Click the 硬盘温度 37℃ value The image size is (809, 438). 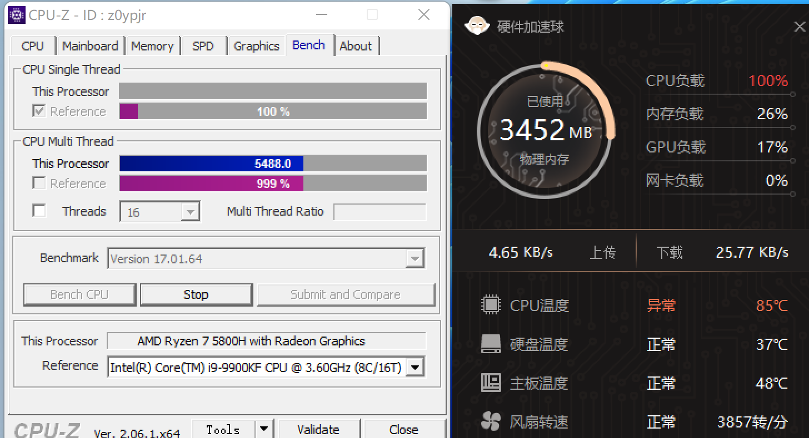tap(772, 344)
